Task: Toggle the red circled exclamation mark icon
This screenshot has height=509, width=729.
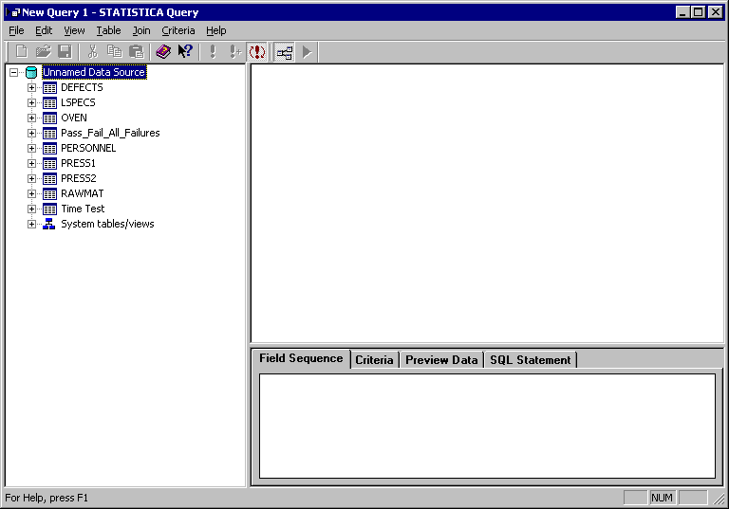Action: coord(257,51)
